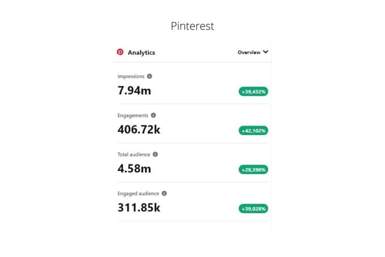Click the info icon beside Total audience

coord(155,154)
